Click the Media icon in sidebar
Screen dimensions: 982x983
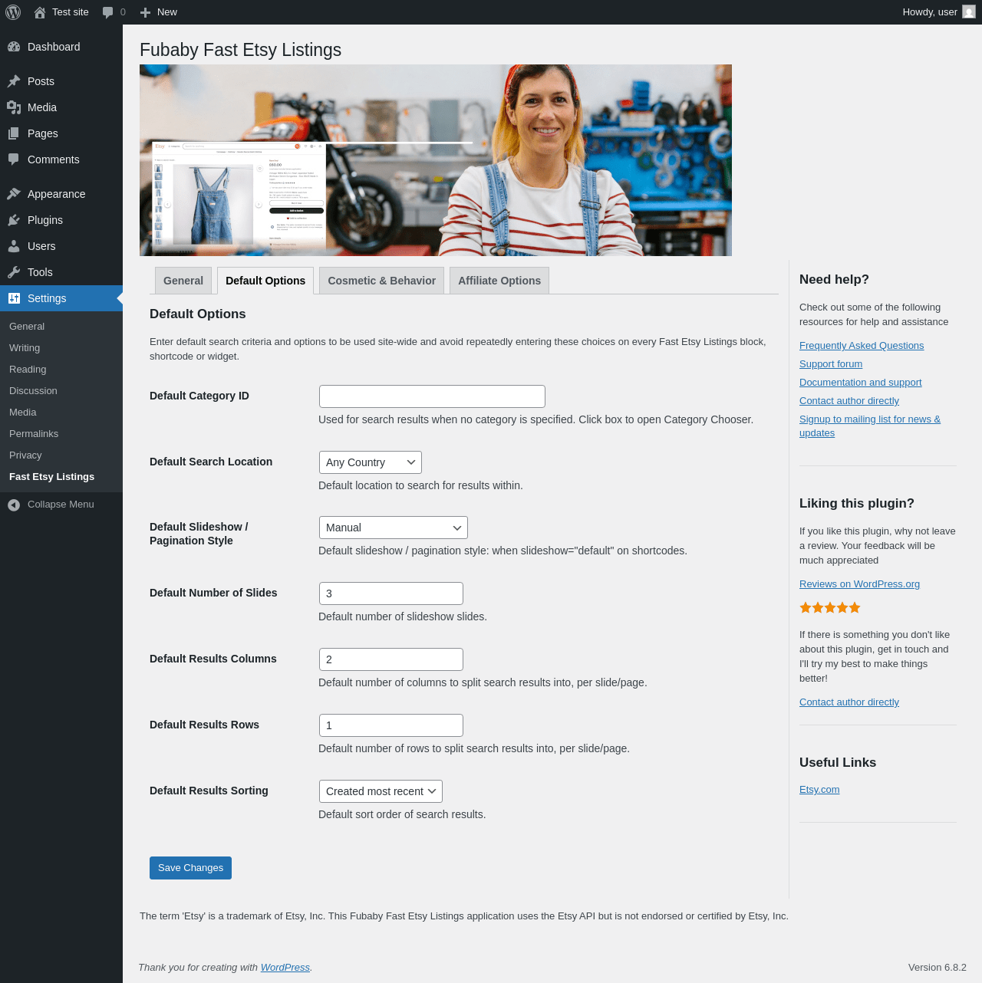14,107
